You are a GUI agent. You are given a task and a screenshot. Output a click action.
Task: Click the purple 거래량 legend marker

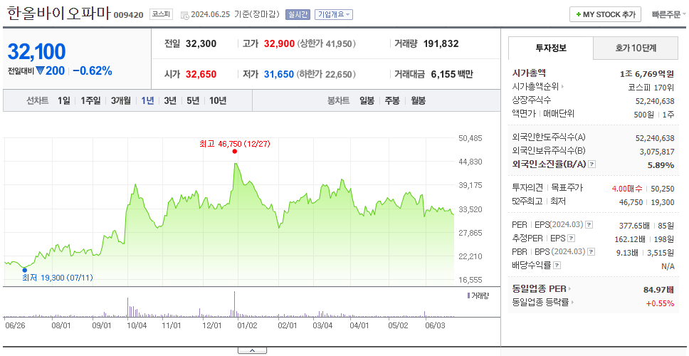tap(468, 295)
